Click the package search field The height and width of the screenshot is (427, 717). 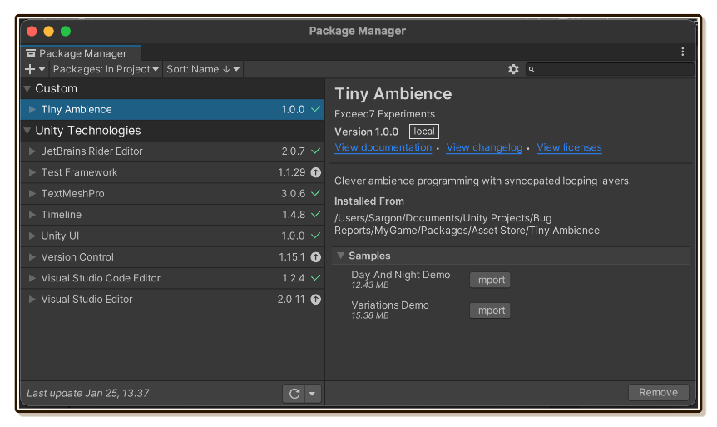[610, 70]
